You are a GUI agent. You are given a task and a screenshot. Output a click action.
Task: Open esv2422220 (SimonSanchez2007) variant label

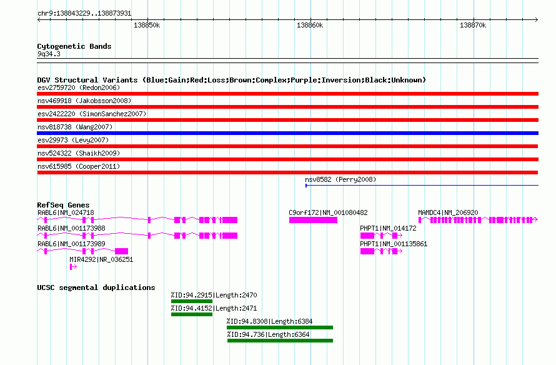click(92, 114)
